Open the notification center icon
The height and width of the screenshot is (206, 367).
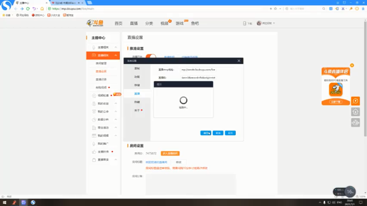point(361,203)
